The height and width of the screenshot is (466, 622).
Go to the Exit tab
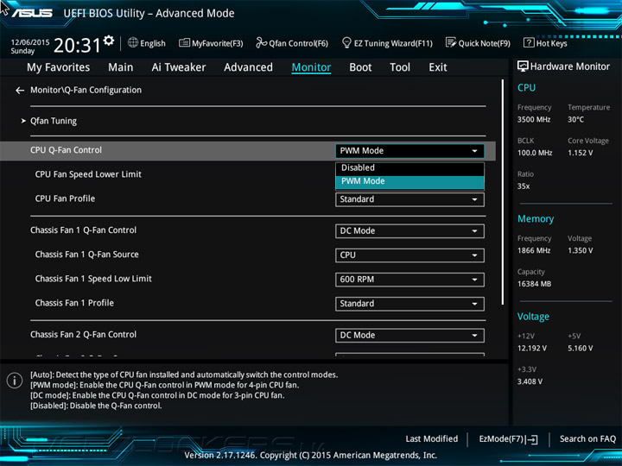click(438, 67)
